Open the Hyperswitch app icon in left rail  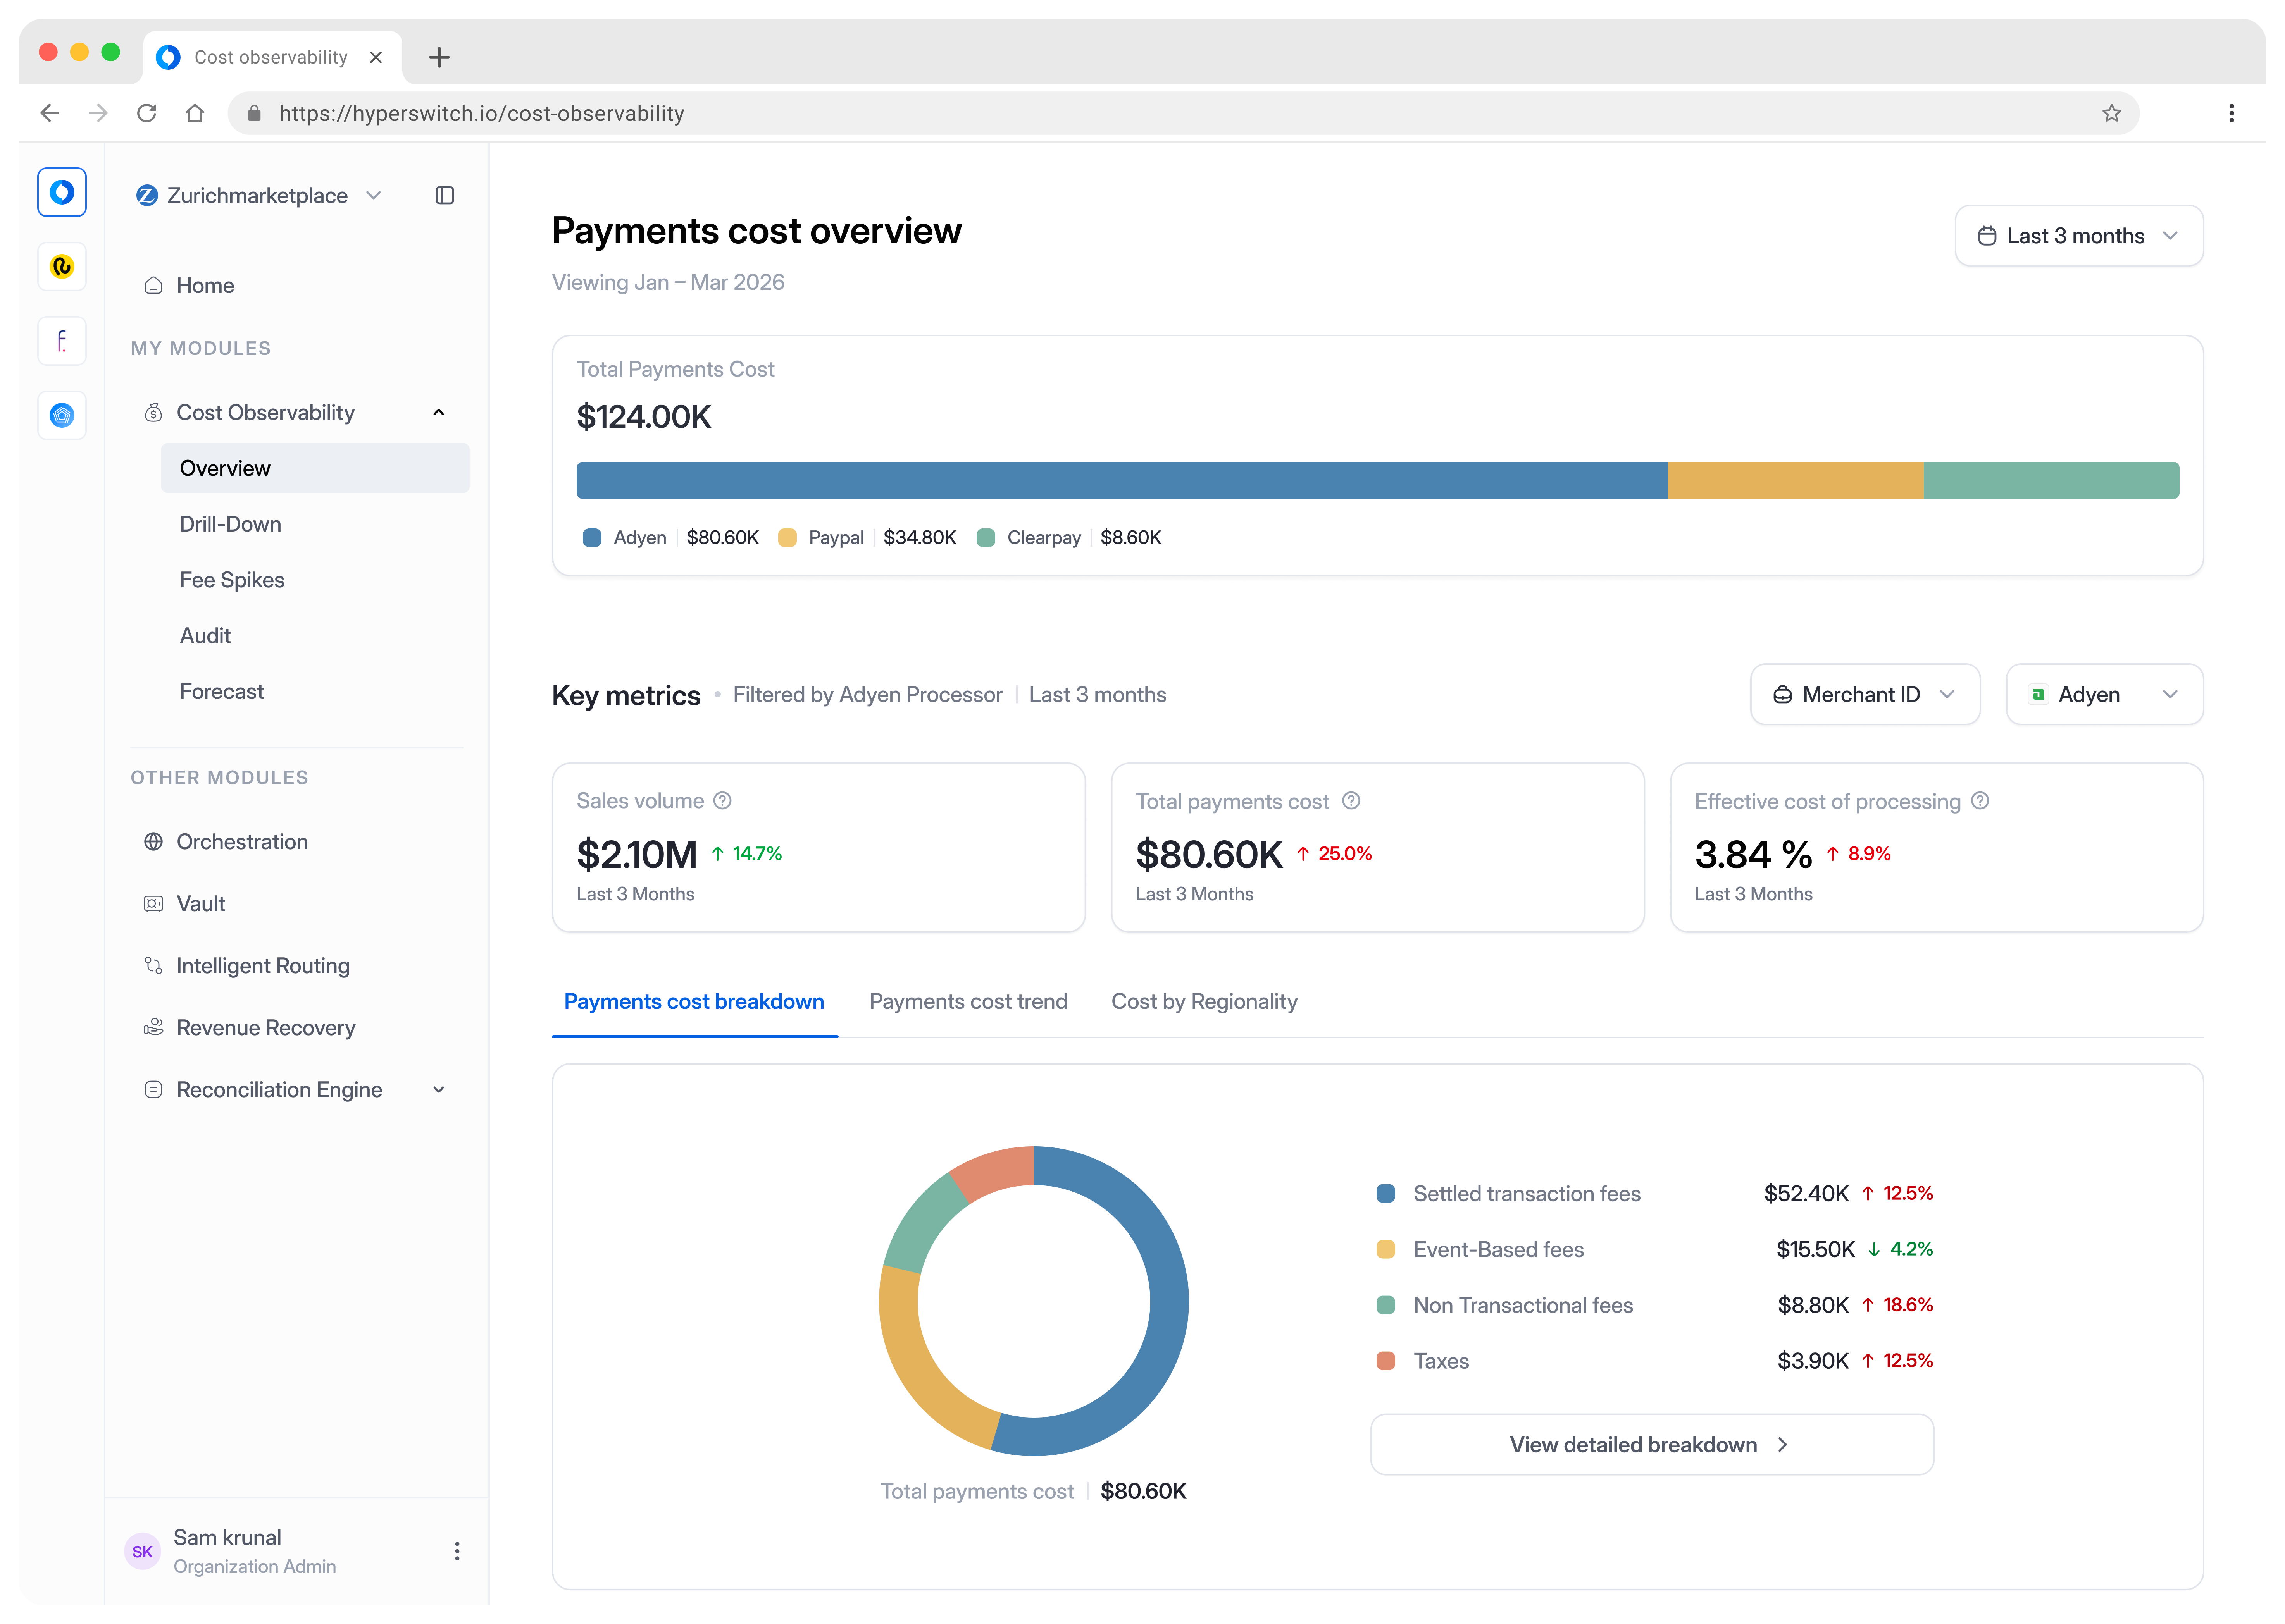pos(62,192)
